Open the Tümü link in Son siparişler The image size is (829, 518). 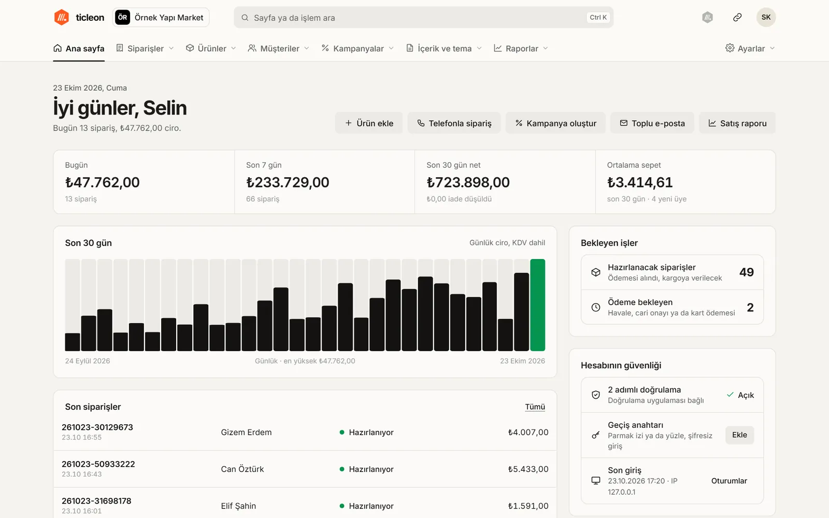535,407
